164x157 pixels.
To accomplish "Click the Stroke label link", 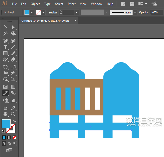I will point(53,12).
